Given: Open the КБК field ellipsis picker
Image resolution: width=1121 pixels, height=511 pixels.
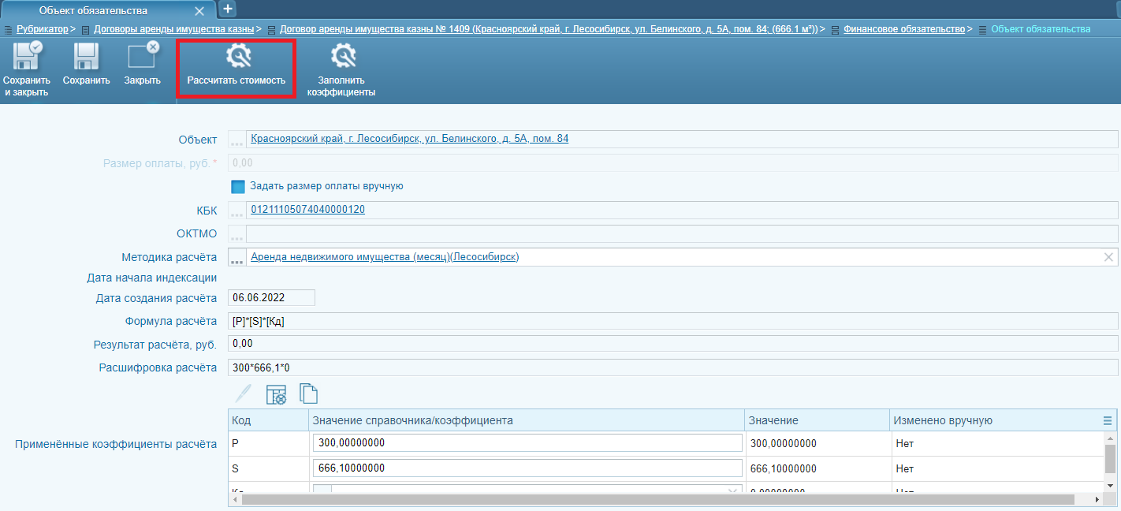Looking at the screenshot, I should click(x=236, y=211).
